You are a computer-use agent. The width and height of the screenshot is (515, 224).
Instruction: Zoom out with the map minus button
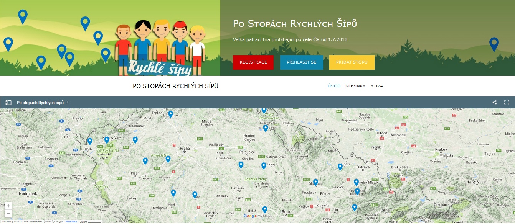[x=8, y=214]
